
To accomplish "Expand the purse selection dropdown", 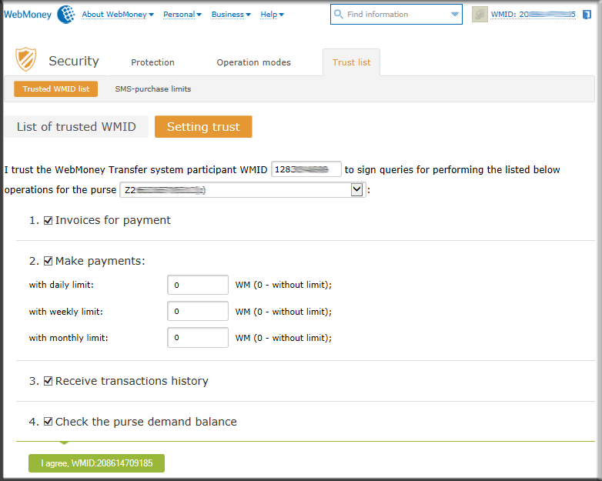I will 356,190.
